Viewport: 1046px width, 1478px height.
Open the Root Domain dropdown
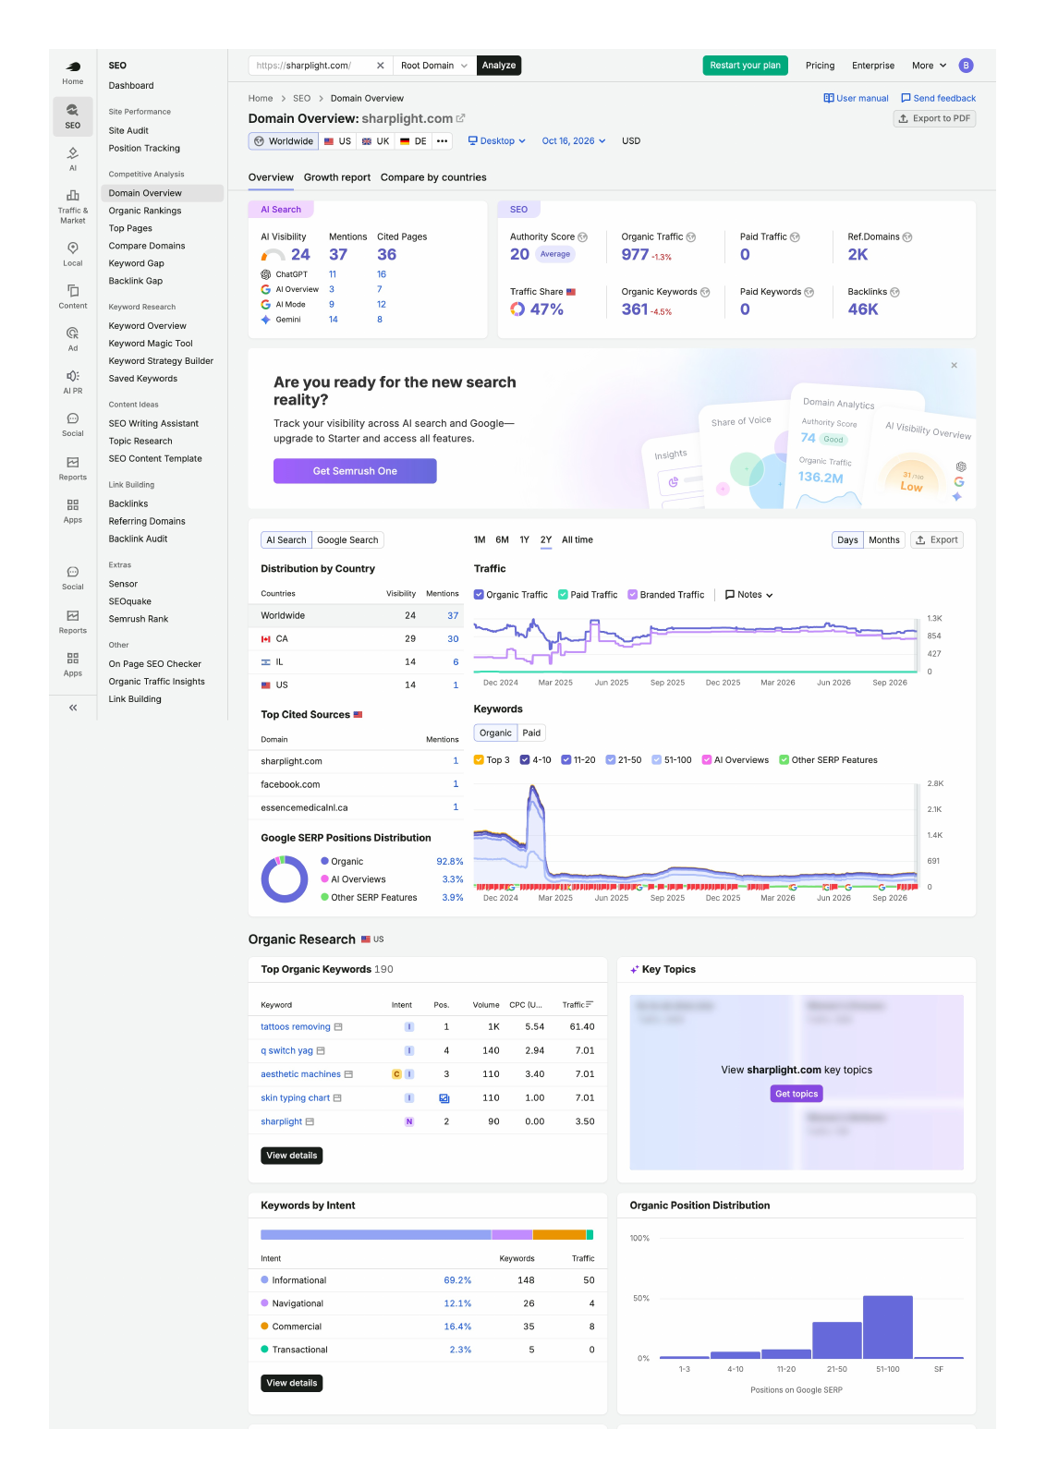[434, 66]
